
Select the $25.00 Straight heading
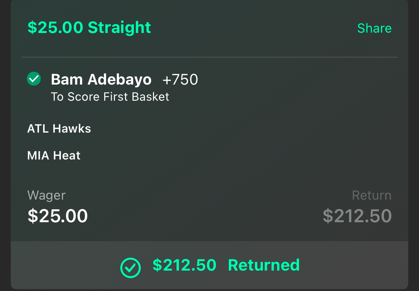pyautogui.click(x=89, y=27)
